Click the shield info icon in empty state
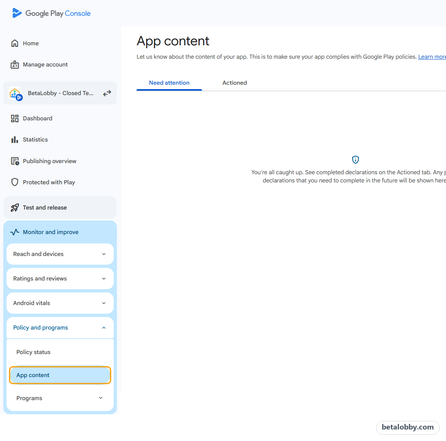This screenshot has height=441, width=446. coord(356,160)
